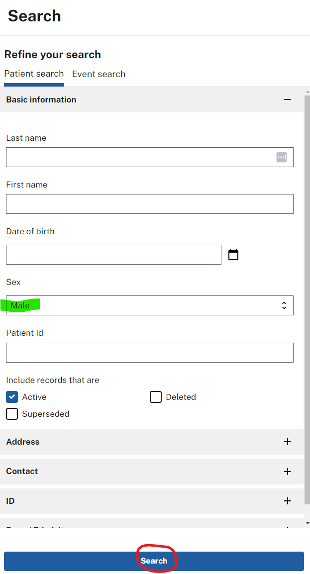Expand the Contact panel

coord(149,471)
